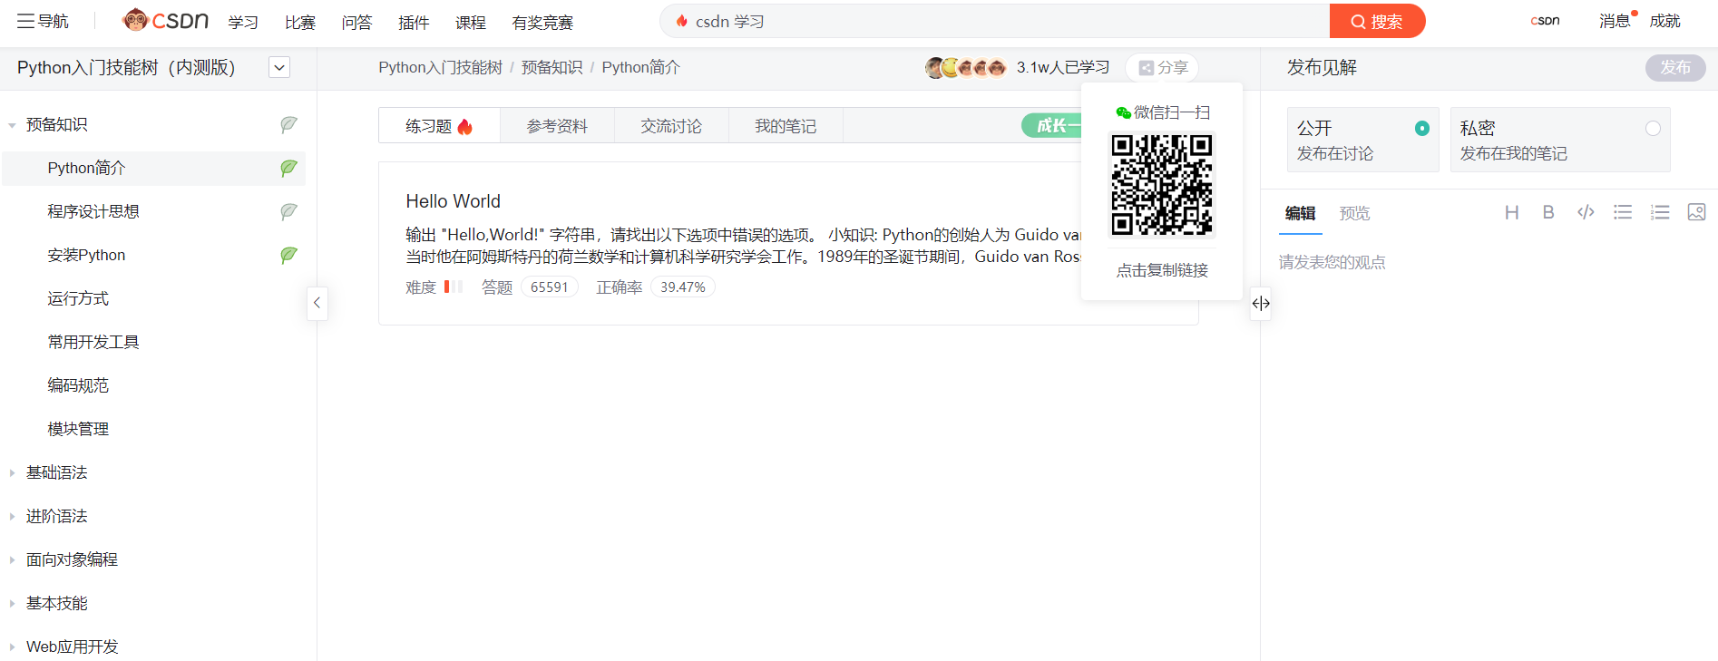
Task: Switch to the 编辑 editor tab
Action: tap(1300, 213)
